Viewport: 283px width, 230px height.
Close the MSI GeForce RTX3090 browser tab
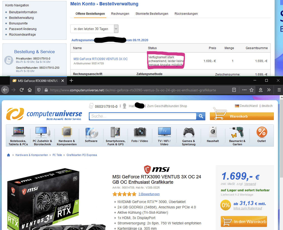tap(63, 81)
